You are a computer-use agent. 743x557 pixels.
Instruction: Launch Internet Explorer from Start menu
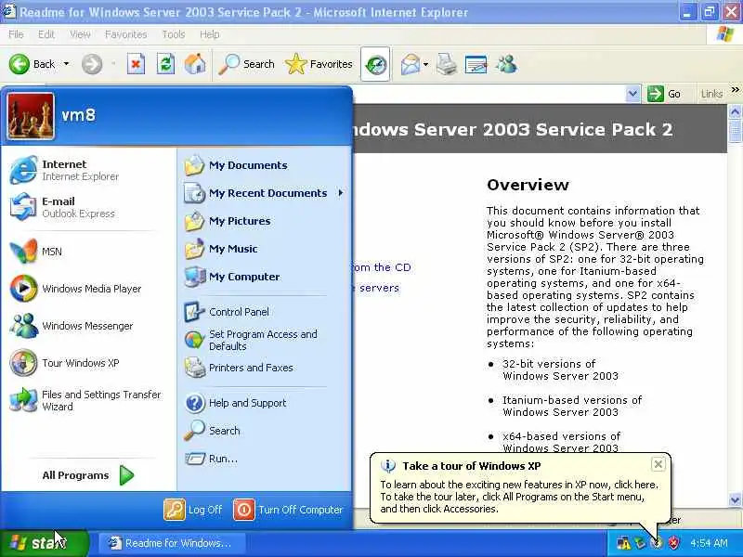pyautogui.click(x=88, y=170)
